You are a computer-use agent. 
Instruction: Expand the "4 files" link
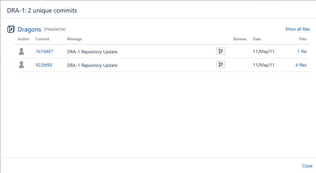click(x=301, y=65)
